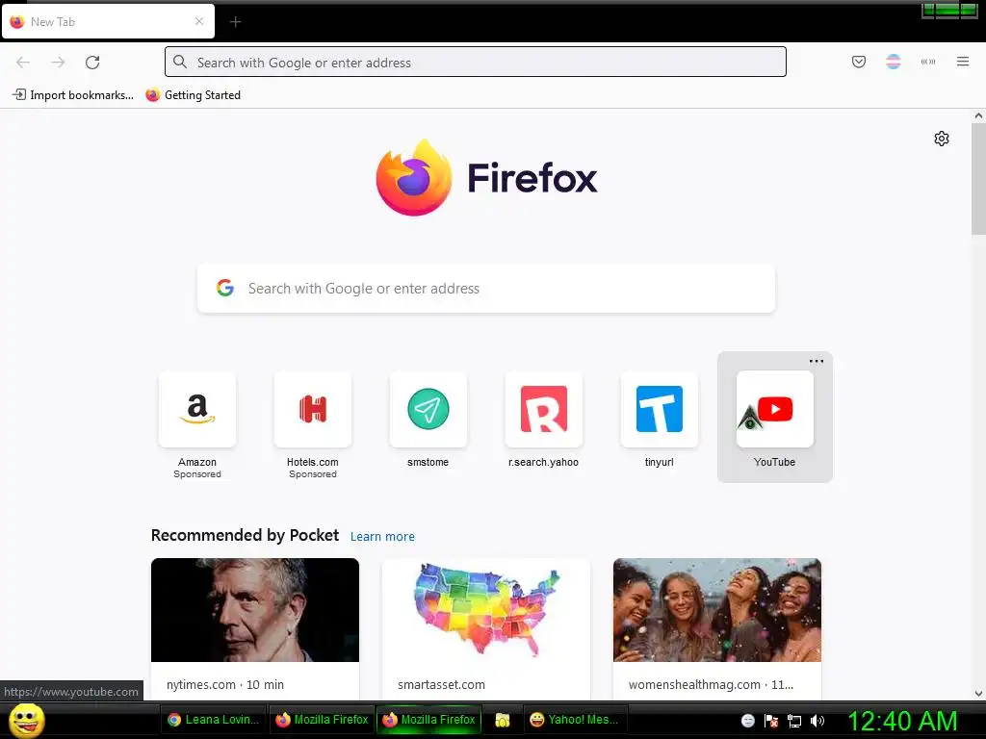Switch to first Mozilla Firefox taskbar button
The width and height of the screenshot is (986, 739).
click(322, 720)
